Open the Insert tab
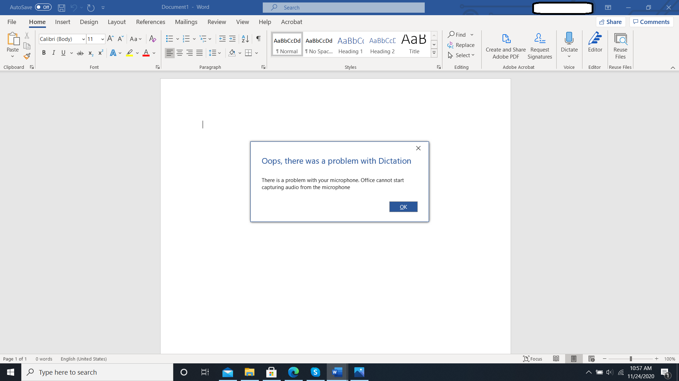Screen dimensions: 679x381 click(x=63, y=22)
